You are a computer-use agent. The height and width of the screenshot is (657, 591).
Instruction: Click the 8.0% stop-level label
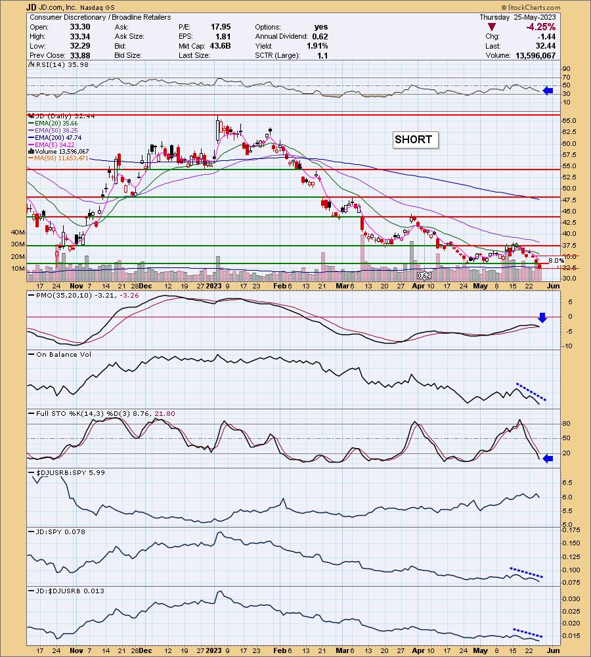[556, 260]
